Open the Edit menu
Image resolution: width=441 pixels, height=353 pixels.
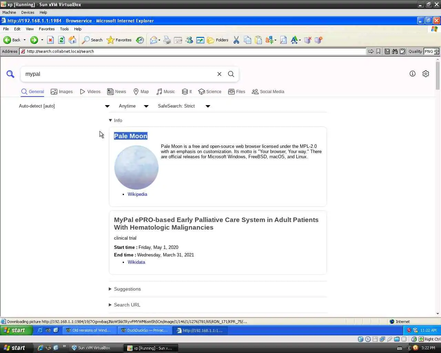(x=17, y=29)
